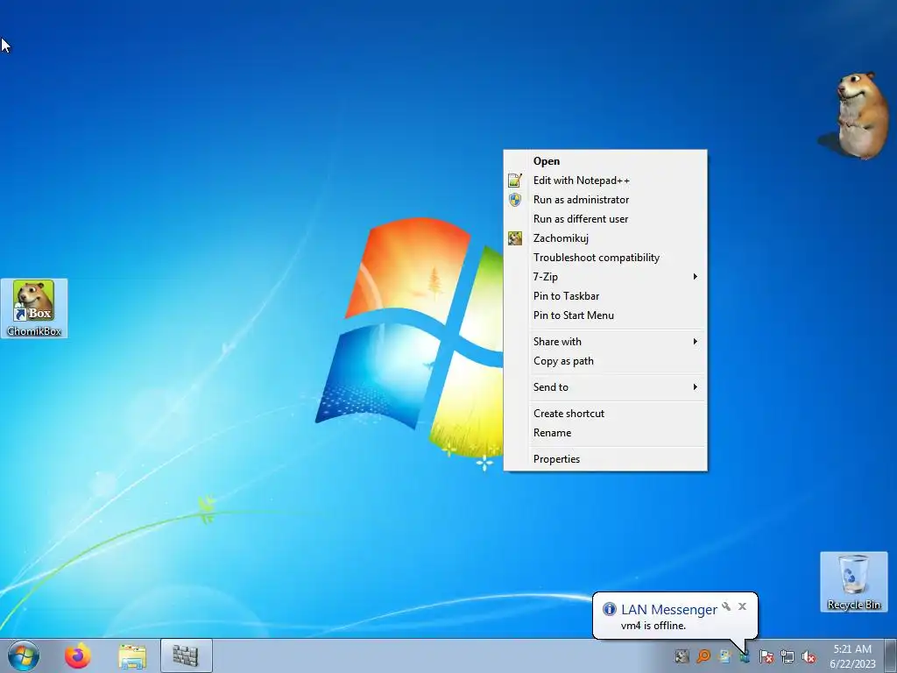Click the muted volume tray icon

click(x=809, y=656)
